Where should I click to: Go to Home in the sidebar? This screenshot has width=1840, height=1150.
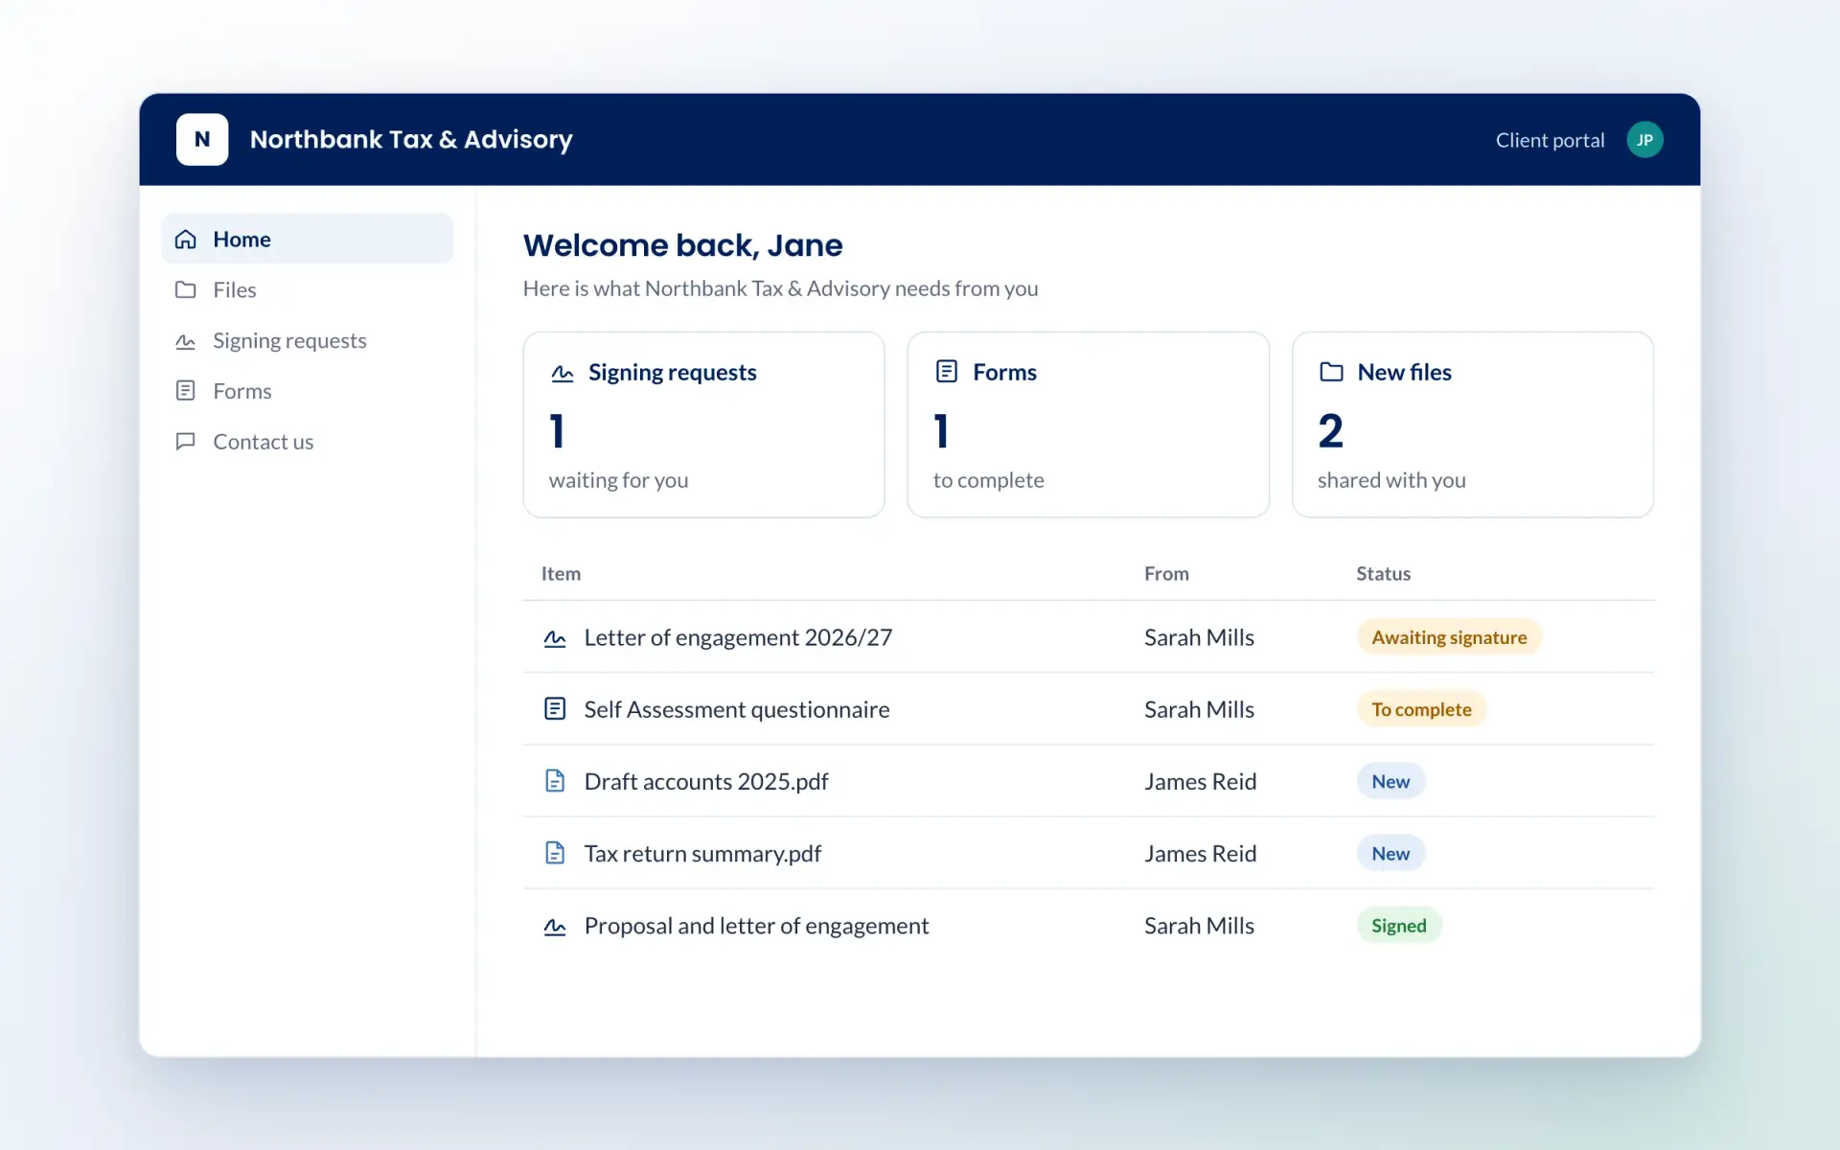pos(308,239)
